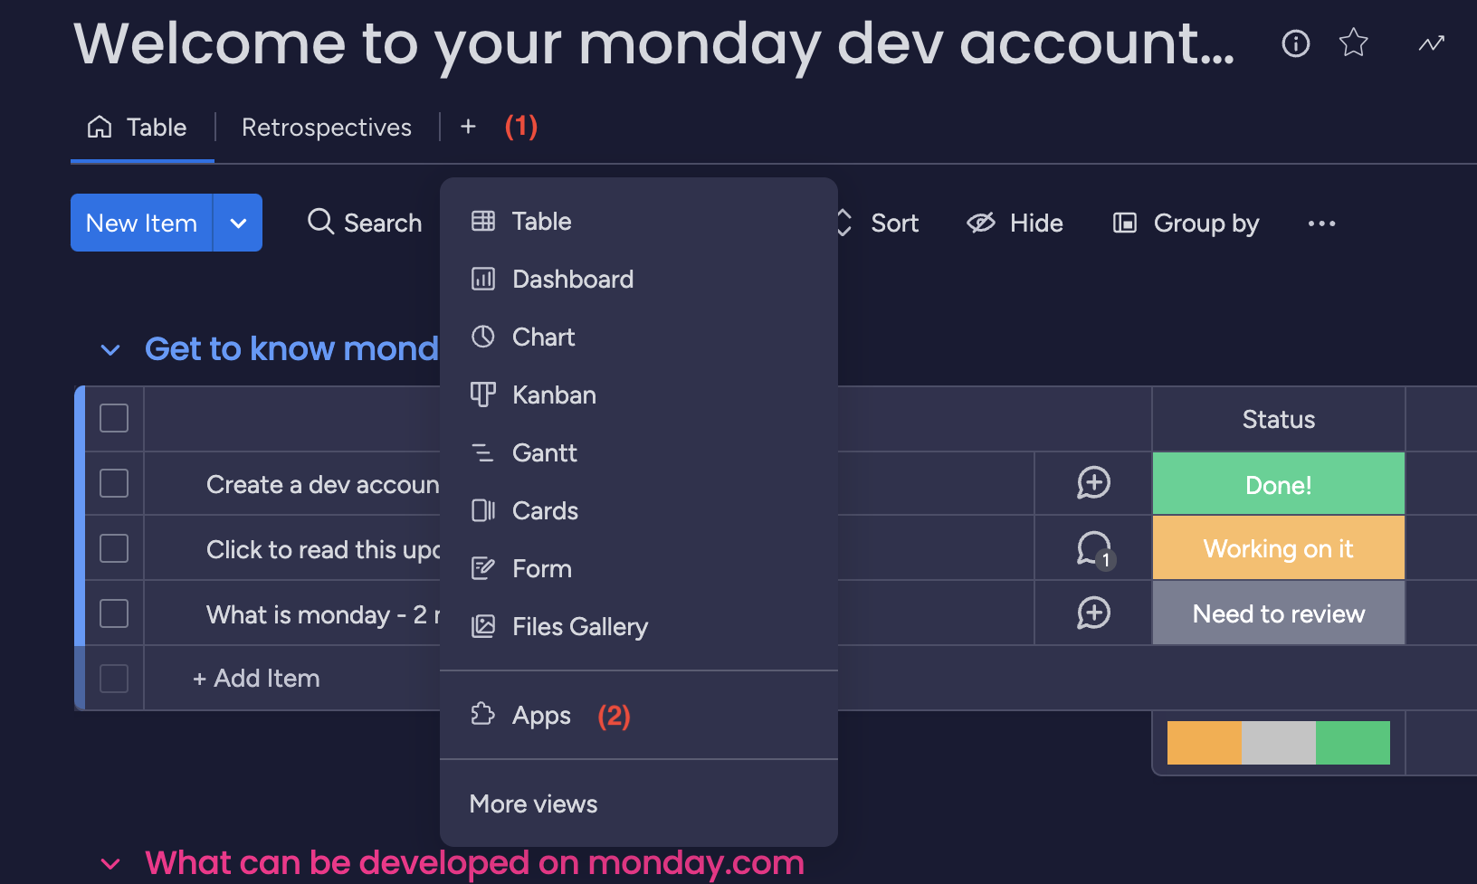Viewport: 1477px width, 884px height.
Task: Click the Working on it status cell
Action: pos(1278,548)
